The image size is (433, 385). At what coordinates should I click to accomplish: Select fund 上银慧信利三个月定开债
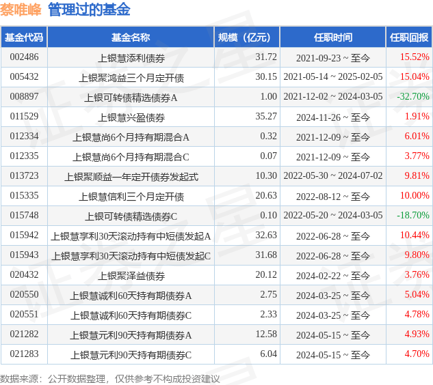point(131,197)
